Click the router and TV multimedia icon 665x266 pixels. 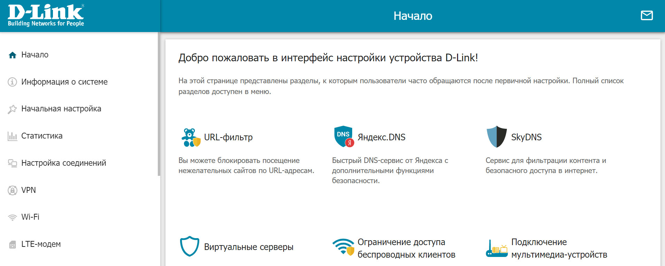click(497, 248)
